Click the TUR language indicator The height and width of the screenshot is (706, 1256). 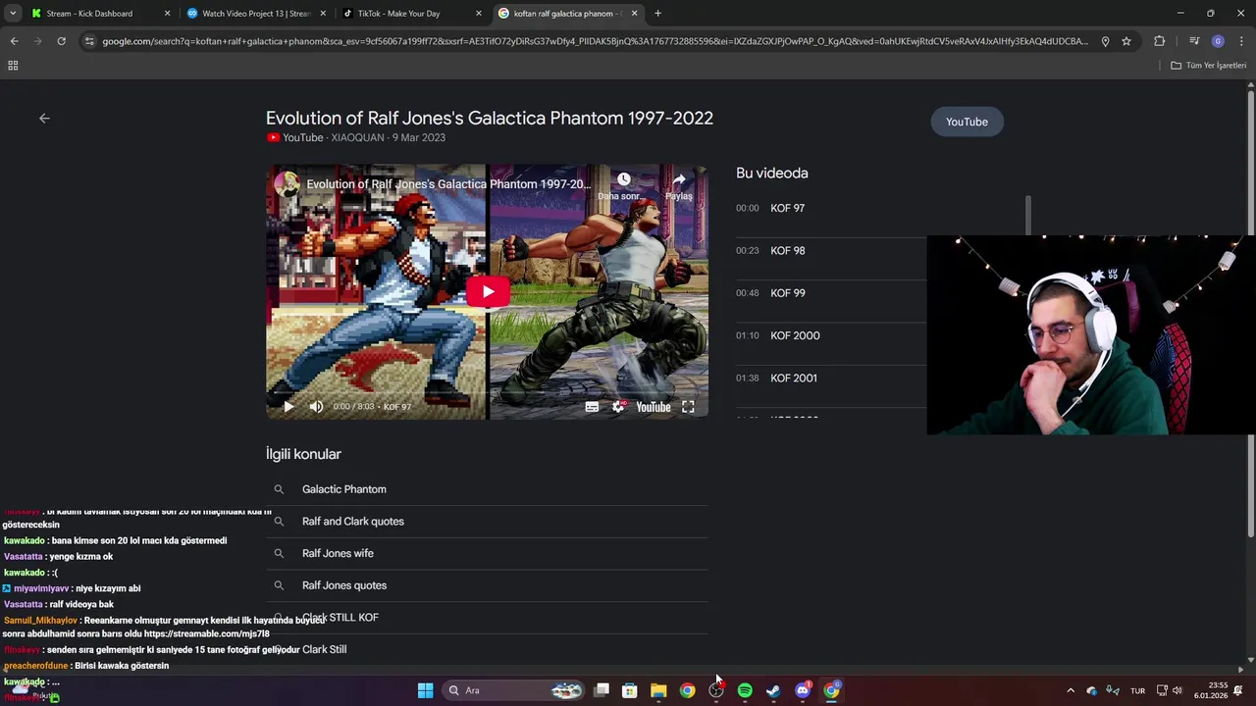click(1137, 690)
